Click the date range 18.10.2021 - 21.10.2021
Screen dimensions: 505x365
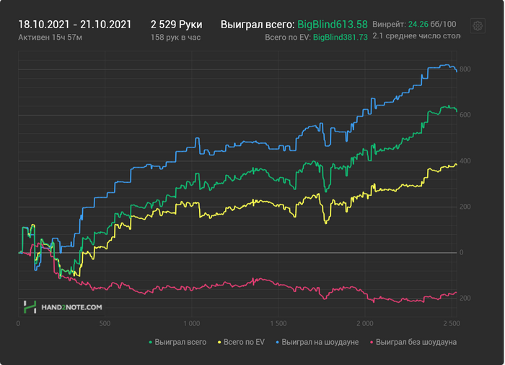point(75,25)
